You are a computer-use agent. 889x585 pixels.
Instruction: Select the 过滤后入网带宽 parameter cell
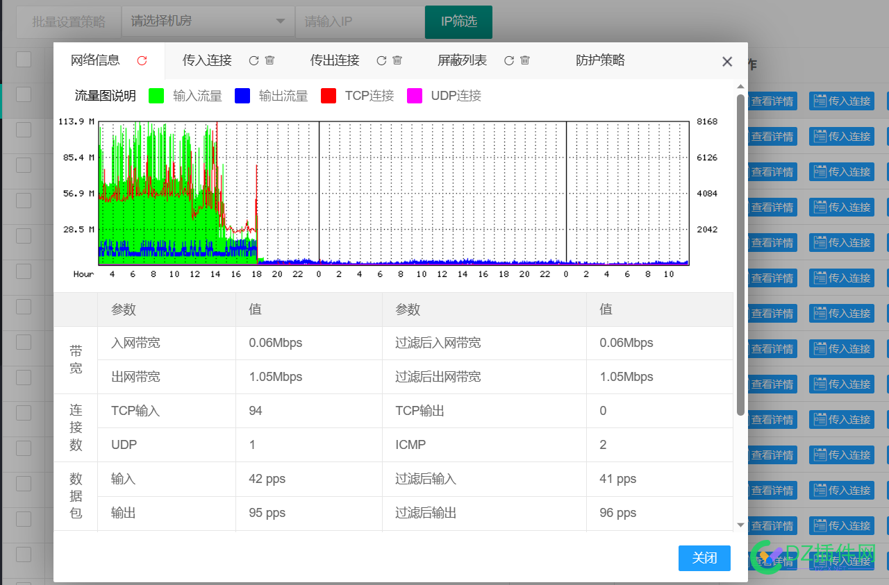click(x=484, y=343)
